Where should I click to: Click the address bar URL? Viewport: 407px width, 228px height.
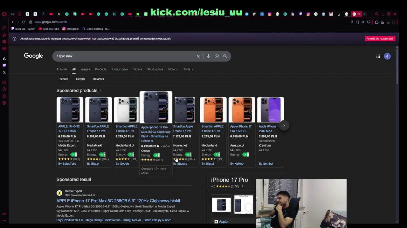click(x=51, y=22)
